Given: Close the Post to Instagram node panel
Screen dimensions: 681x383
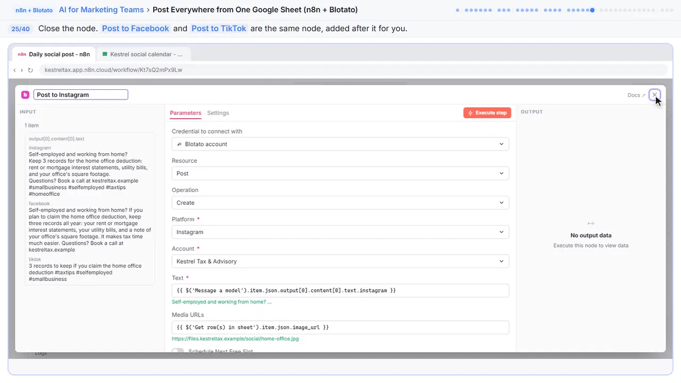Looking at the screenshot, I should pos(654,95).
